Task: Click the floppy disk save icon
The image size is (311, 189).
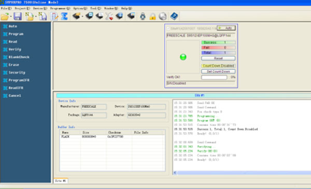Action: (18, 16)
